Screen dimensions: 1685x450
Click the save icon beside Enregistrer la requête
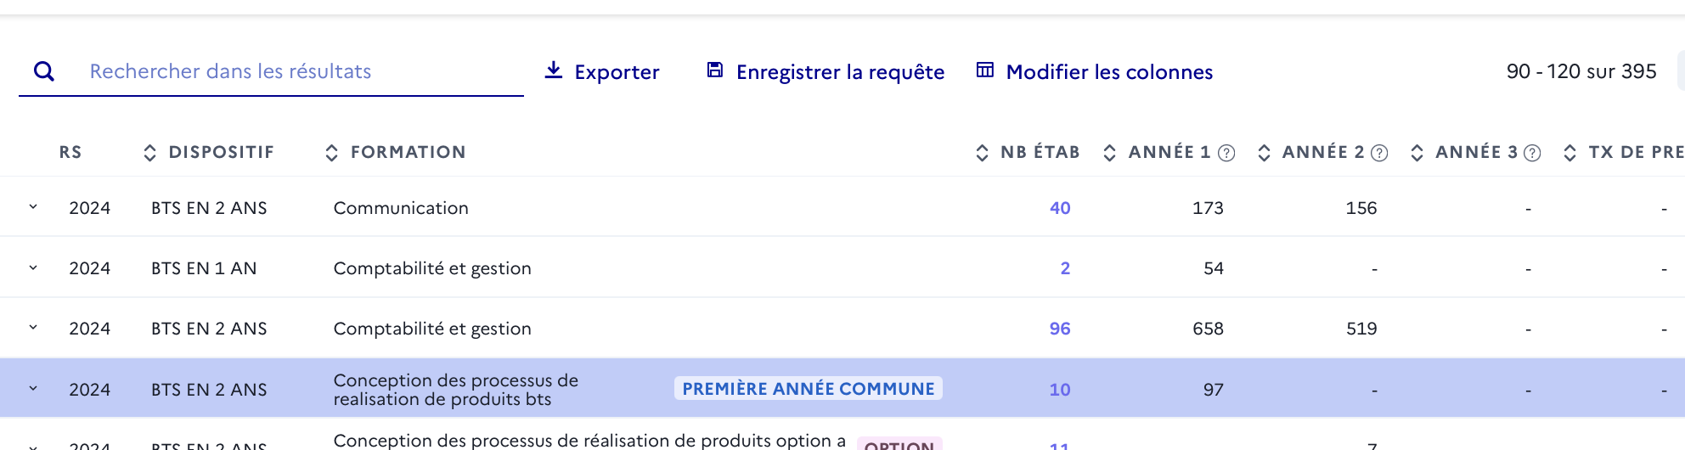tap(715, 70)
